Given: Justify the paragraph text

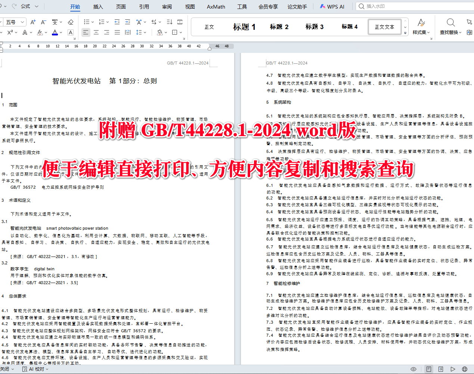Looking at the screenshot, I should (x=117, y=32).
